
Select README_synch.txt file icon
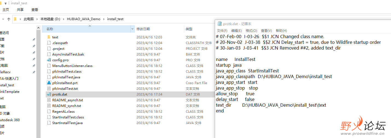[49, 106]
